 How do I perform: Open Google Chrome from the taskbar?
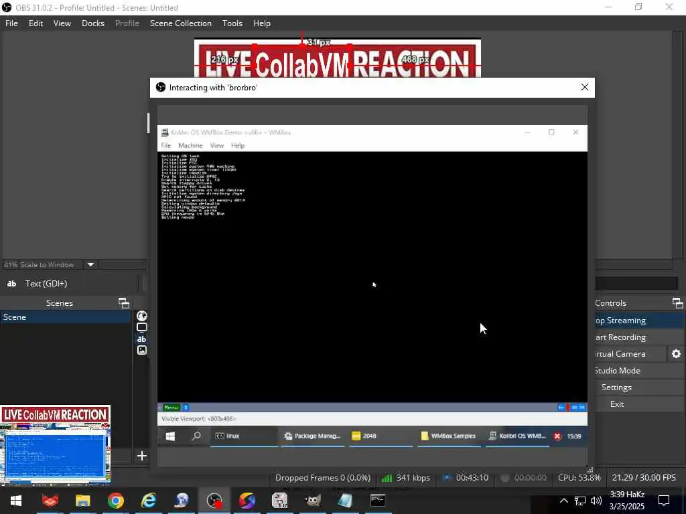tap(116, 501)
